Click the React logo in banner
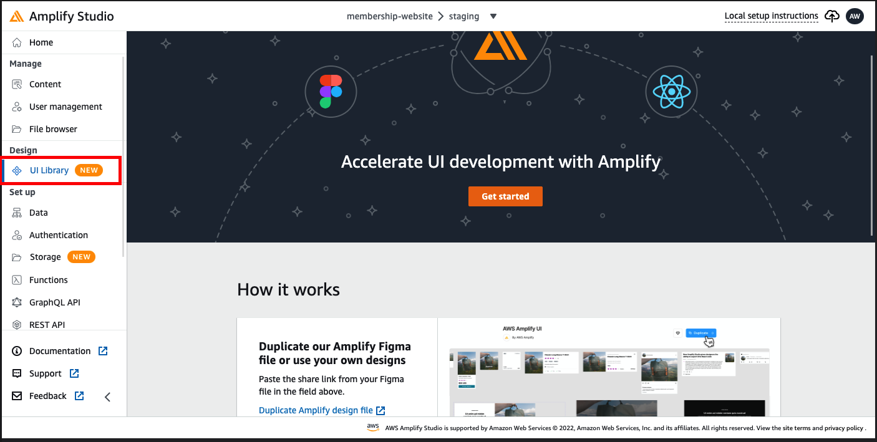This screenshot has width=877, height=442. (671, 92)
